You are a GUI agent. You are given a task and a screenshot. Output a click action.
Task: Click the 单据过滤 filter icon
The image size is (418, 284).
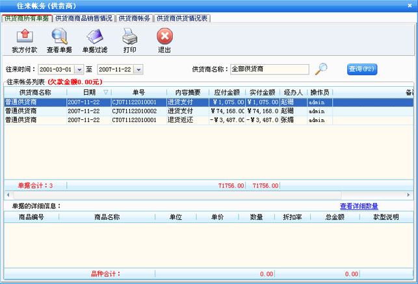pos(95,37)
